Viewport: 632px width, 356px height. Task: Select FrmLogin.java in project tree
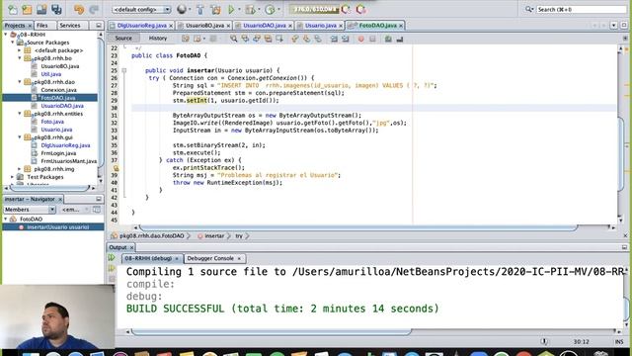tap(58, 153)
